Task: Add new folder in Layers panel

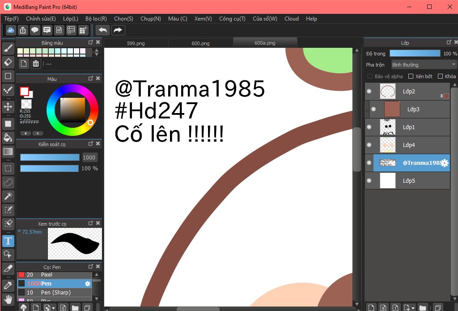Action: tap(422, 307)
